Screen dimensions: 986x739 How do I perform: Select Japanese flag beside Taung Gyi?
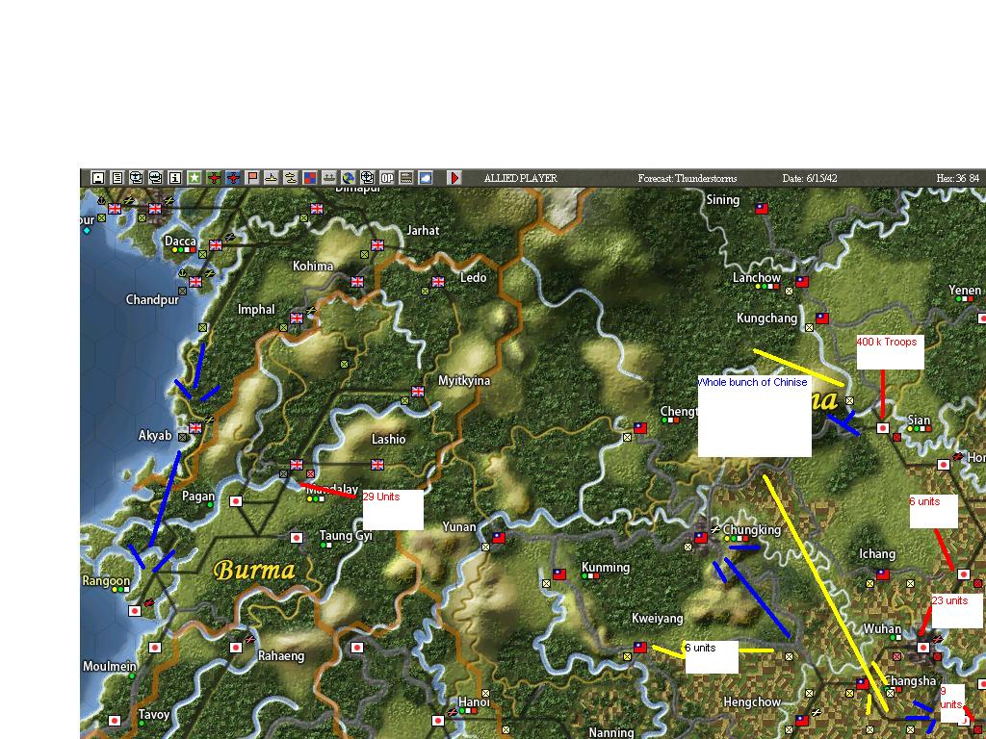tap(297, 537)
